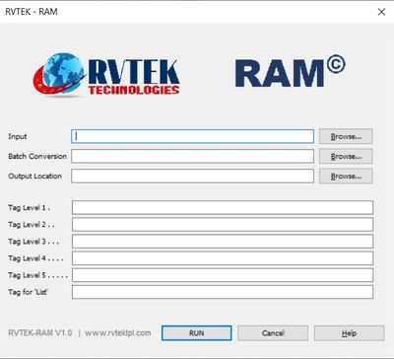The width and height of the screenshot is (394, 359).
Task: Click the Input file path field
Action: coord(192,136)
